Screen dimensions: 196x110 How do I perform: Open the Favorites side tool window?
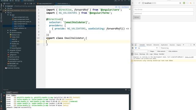pos(1,98)
